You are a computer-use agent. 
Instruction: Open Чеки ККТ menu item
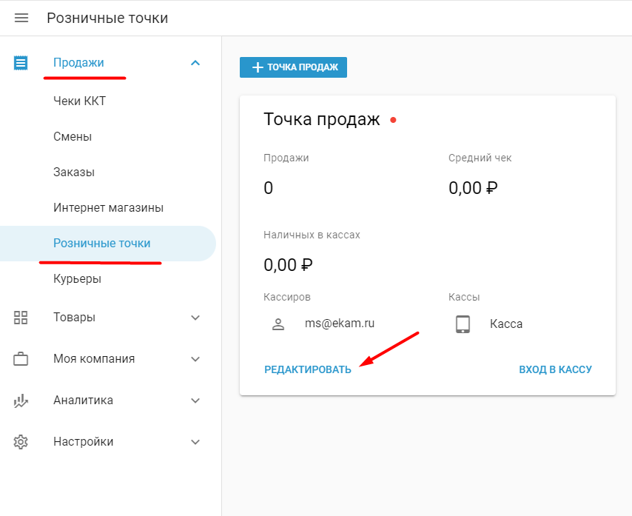tap(79, 101)
